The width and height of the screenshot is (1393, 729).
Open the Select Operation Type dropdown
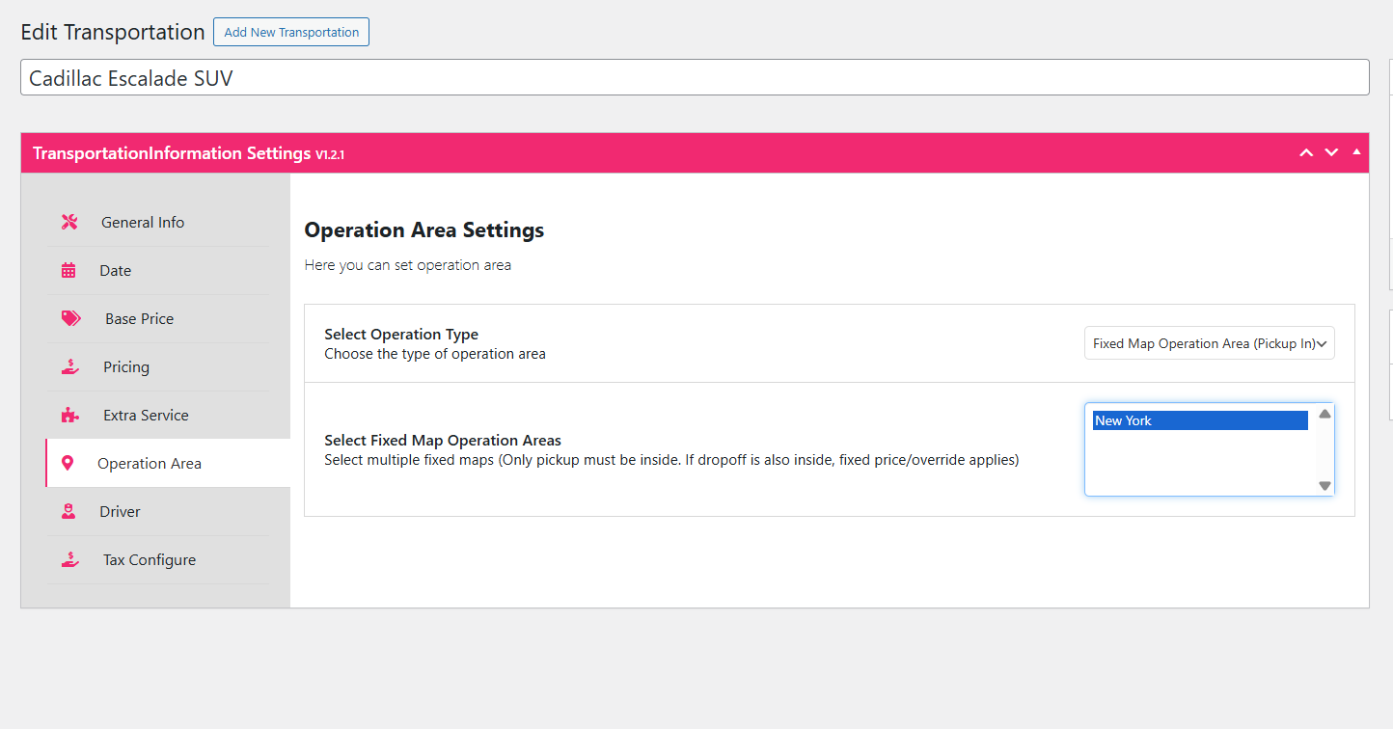coord(1209,343)
